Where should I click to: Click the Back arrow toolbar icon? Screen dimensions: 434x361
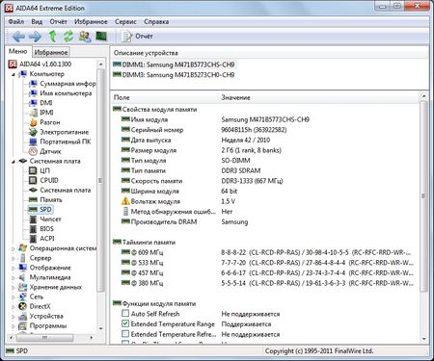click(x=18, y=37)
